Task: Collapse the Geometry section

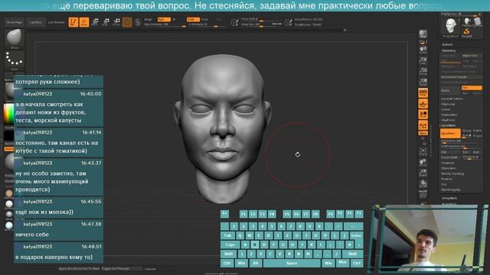Action: (449, 50)
